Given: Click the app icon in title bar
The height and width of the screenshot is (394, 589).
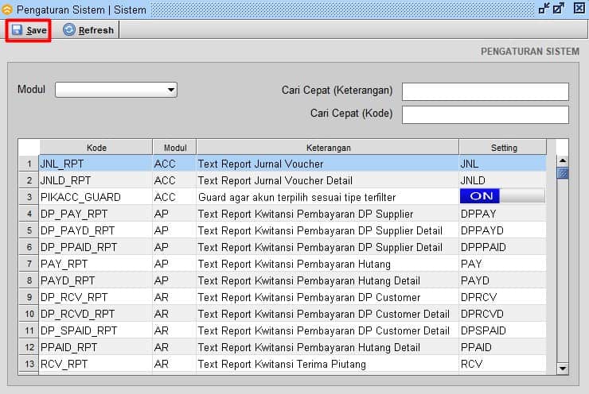Looking at the screenshot, I should pyautogui.click(x=8, y=8).
